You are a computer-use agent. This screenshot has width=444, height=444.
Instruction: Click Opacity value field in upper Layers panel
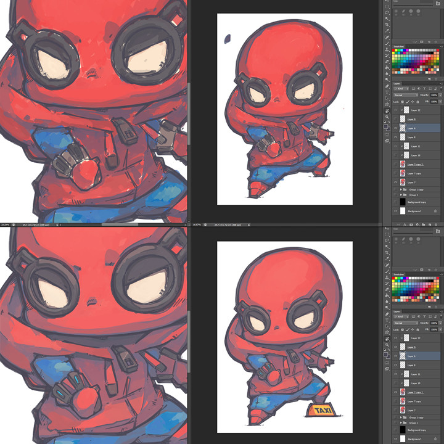(x=434, y=95)
